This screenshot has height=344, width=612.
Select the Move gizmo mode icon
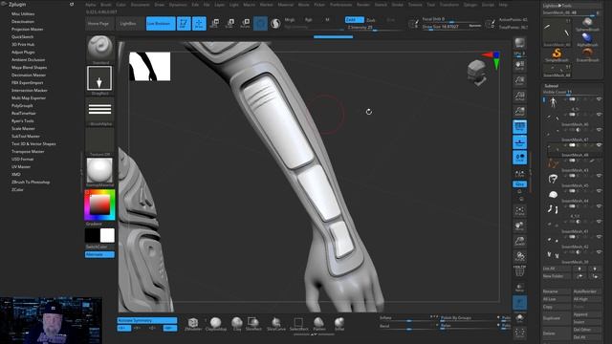click(214, 23)
